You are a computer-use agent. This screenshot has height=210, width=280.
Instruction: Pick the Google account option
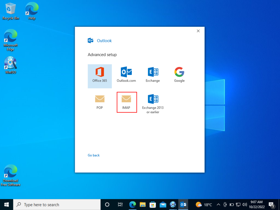179,75
